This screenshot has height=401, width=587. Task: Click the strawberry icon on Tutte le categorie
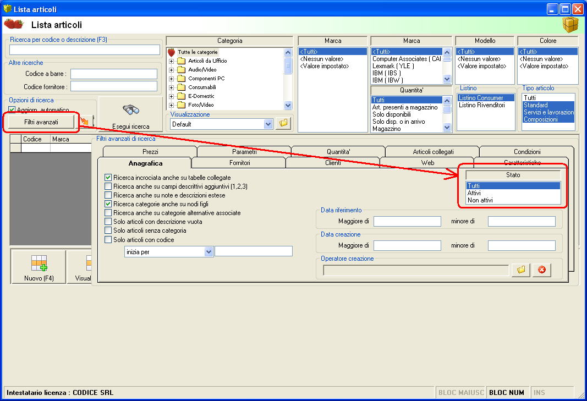(x=172, y=52)
